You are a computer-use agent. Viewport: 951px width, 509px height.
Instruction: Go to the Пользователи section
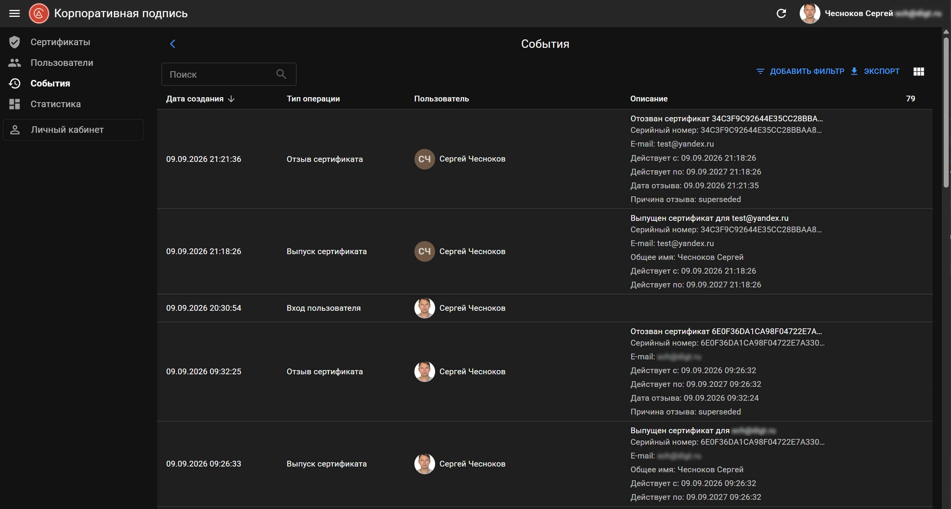(x=62, y=63)
